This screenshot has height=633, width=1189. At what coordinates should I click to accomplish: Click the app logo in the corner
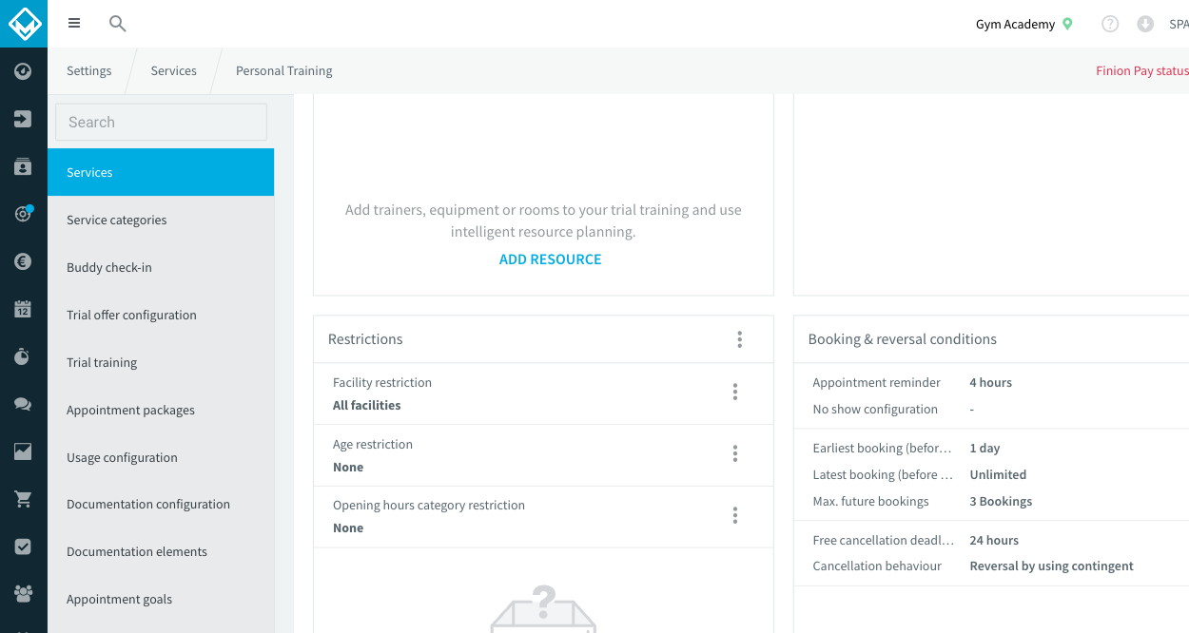tap(24, 23)
